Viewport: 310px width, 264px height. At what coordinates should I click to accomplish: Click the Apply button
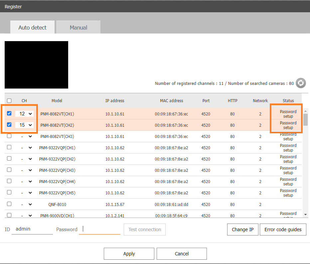click(x=129, y=254)
